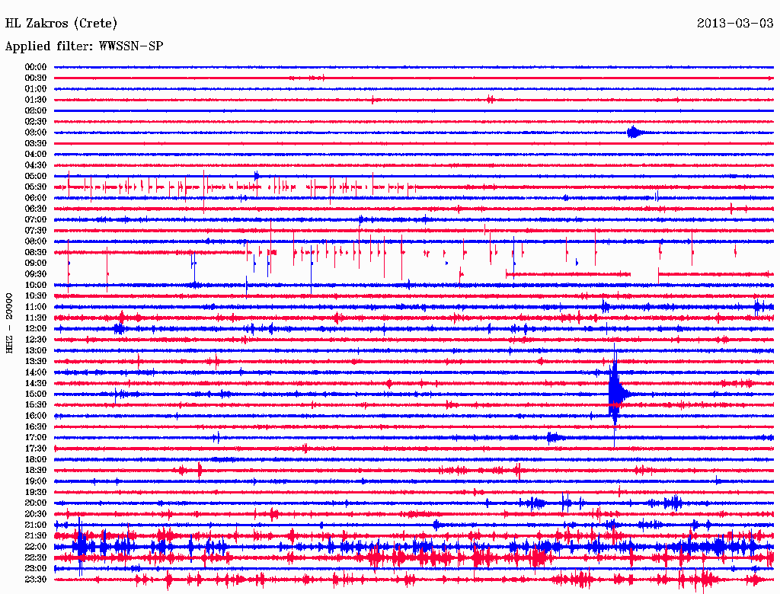
Task: Click the 19:30 time label
Action: 36,493
